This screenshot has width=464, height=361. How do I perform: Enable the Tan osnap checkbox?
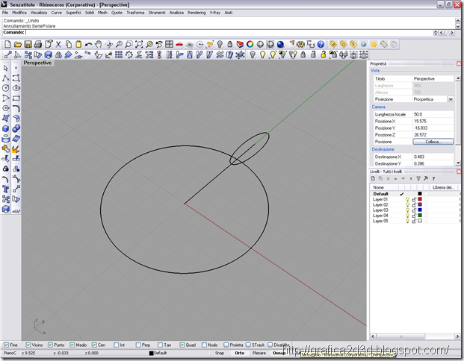click(160, 345)
